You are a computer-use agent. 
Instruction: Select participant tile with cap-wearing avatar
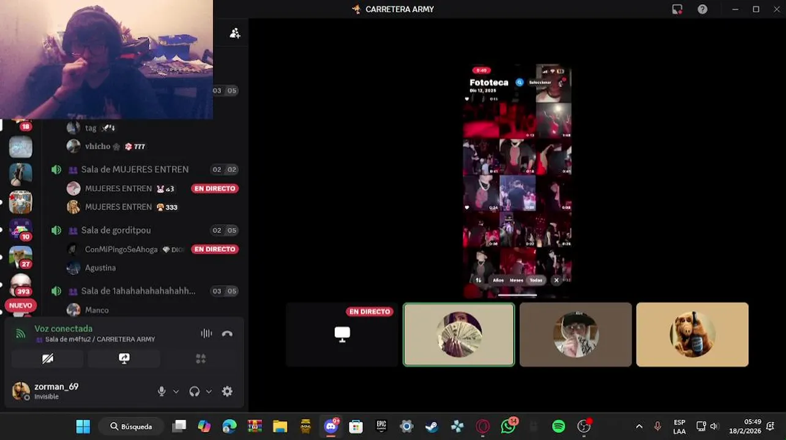[x=575, y=334]
